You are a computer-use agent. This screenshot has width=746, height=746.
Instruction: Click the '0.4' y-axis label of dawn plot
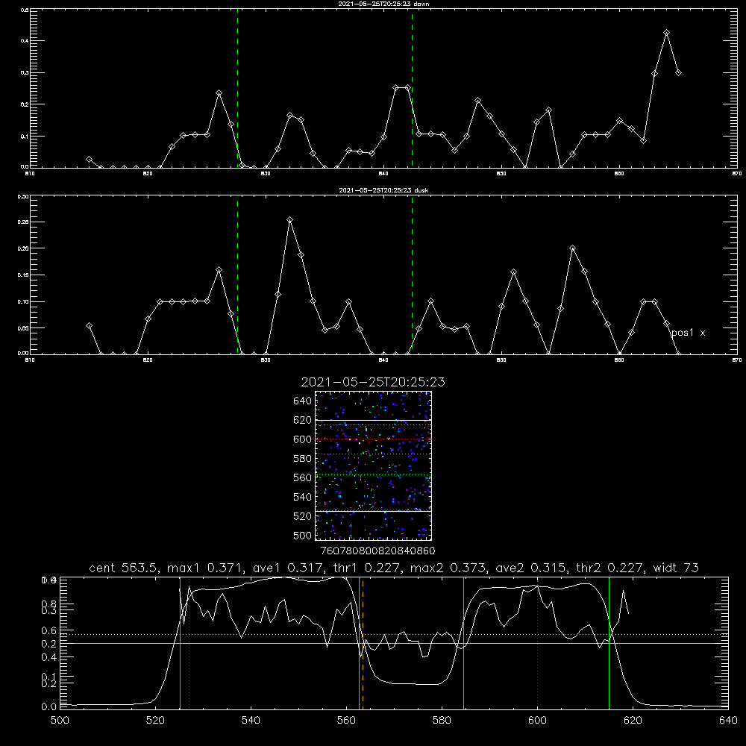tap(25, 41)
